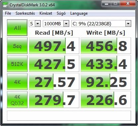The width and height of the screenshot is (138, 126).
Task: Open the File menu
Action: (x=8, y=13)
